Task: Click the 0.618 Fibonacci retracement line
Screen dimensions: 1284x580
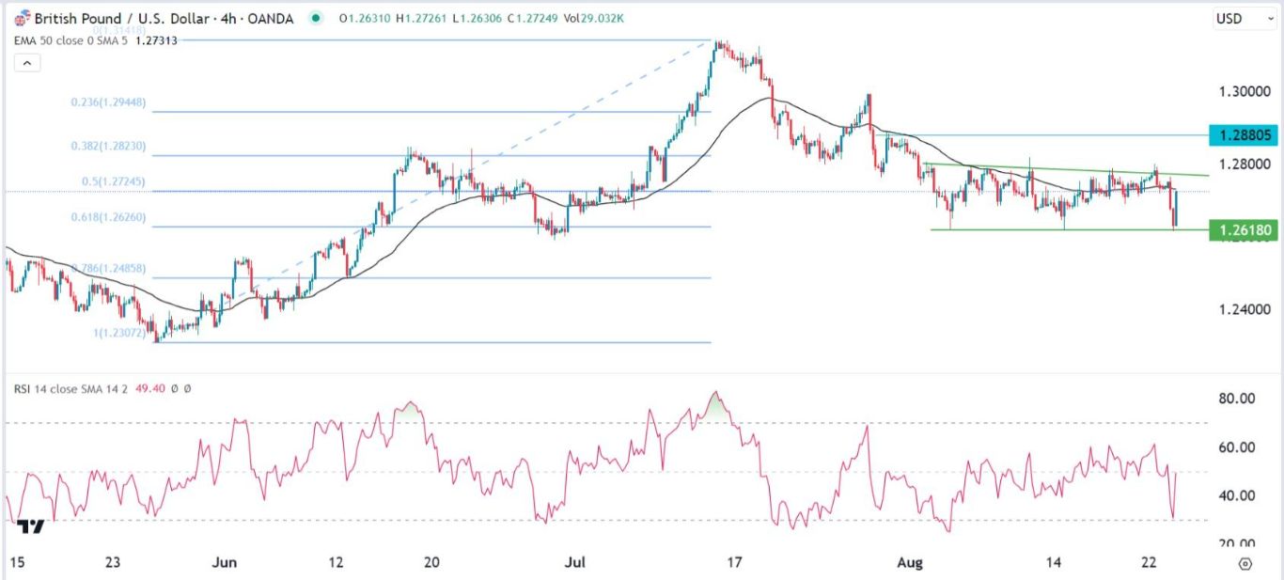Action: pyautogui.click(x=376, y=226)
